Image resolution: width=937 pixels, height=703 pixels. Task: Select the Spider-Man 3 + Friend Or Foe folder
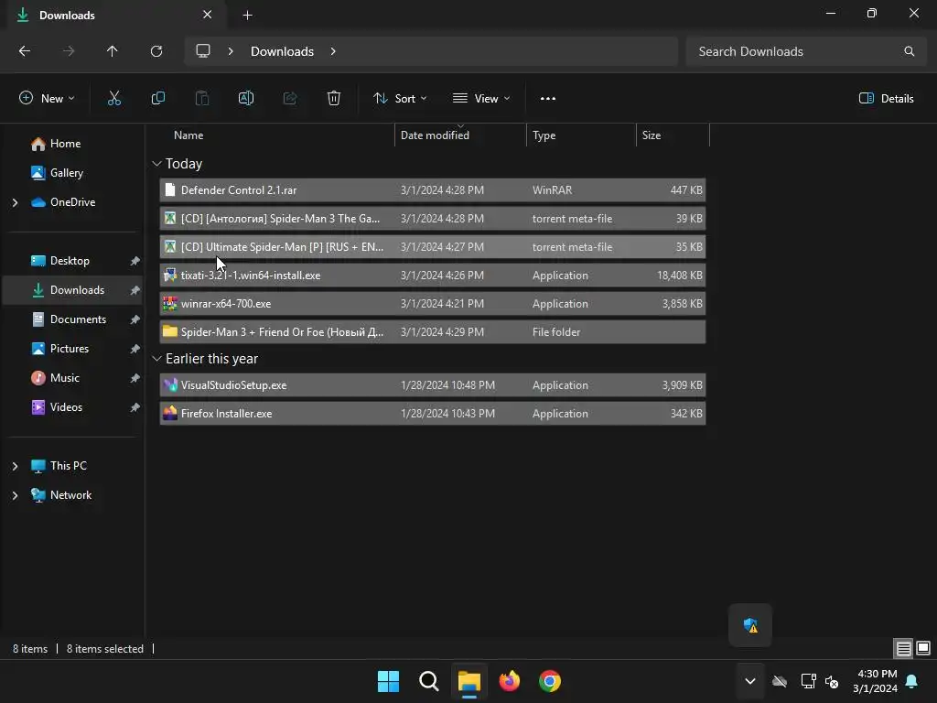[x=433, y=331]
